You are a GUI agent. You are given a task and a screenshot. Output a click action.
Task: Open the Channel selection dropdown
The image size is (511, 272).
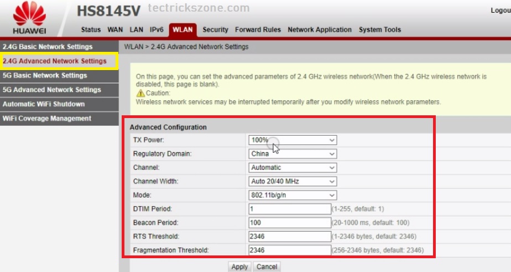pyautogui.click(x=292, y=168)
